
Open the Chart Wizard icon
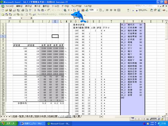coord(83,10)
